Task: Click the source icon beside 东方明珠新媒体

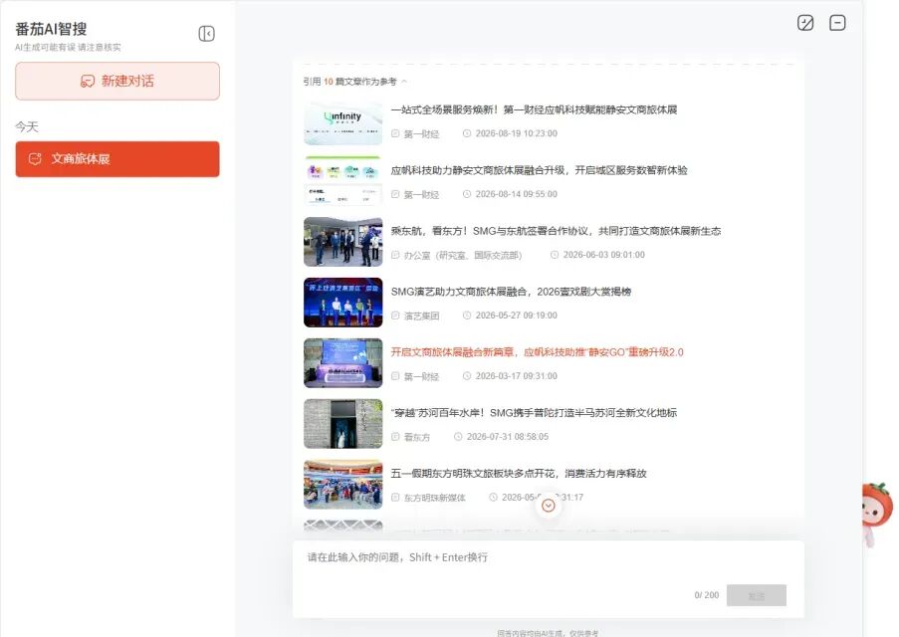Action: [395, 498]
